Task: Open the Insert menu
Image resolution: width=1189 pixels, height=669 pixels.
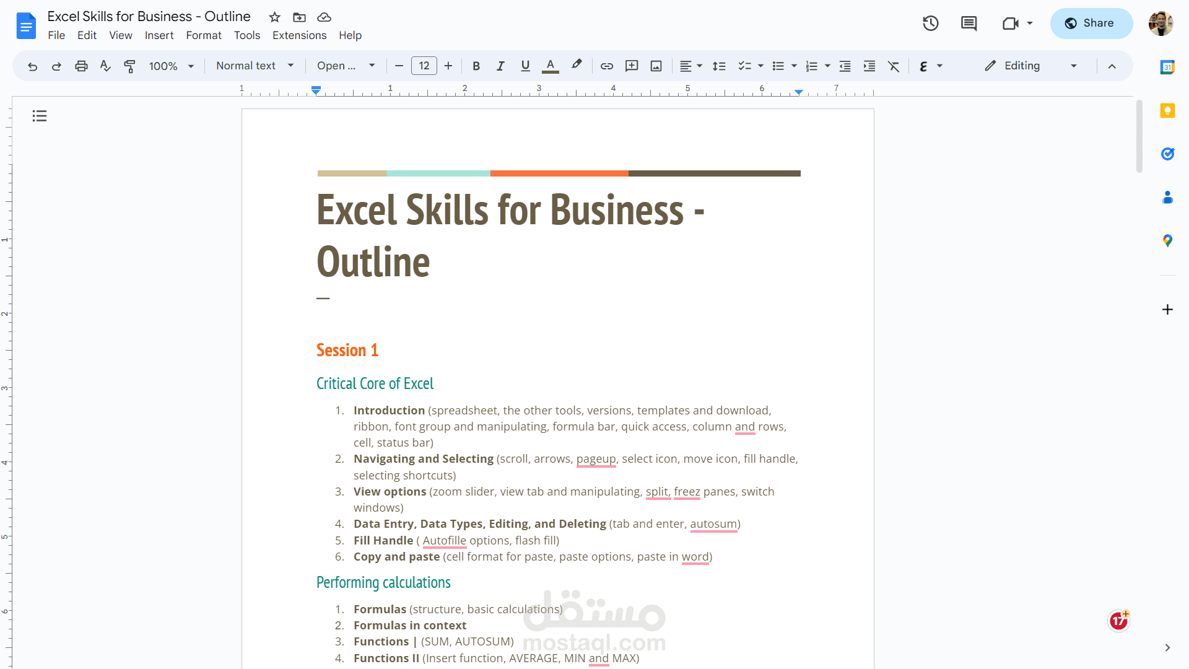Action: [x=159, y=35]
